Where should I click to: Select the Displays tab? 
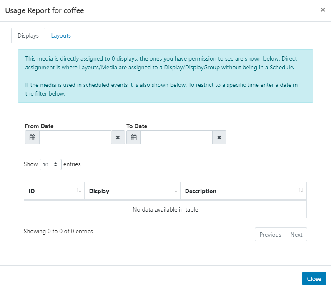(28, 35)
